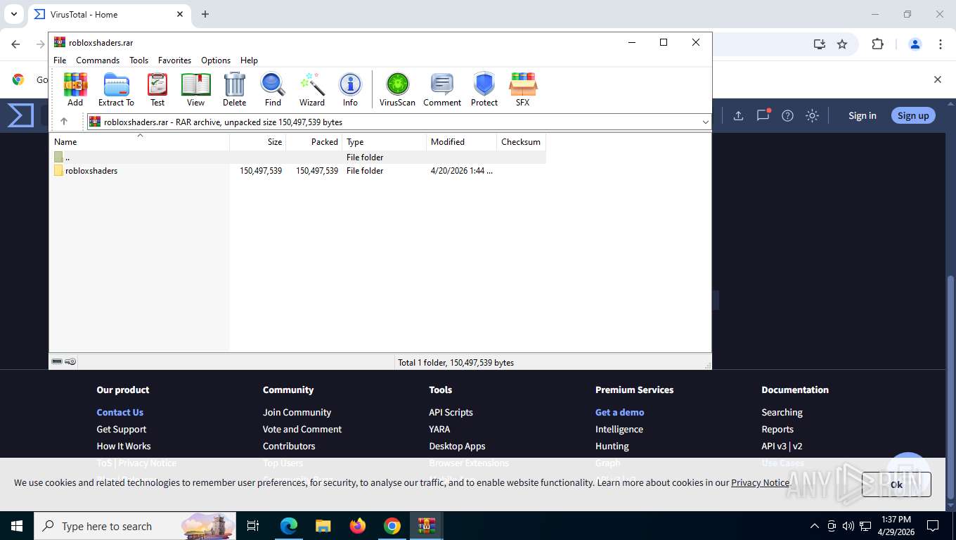Open a new Chrome tab with plus
The image size is (956, 540).
point(205,14)
